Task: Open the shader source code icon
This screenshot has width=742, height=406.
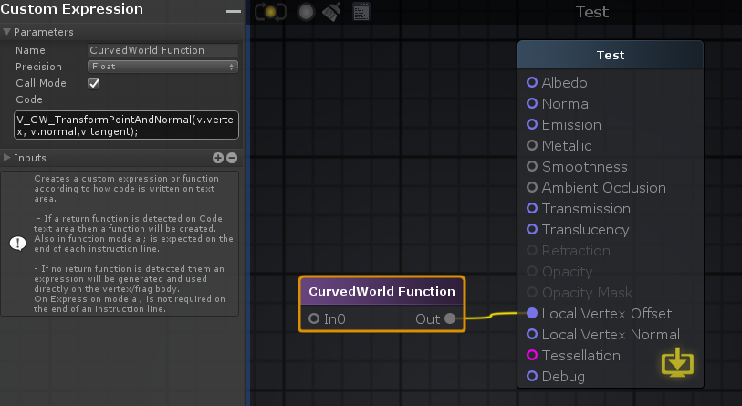Action: (x=361, y=12)
